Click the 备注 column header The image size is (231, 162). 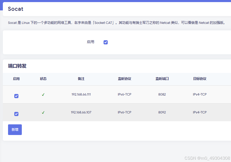(81, 79)
